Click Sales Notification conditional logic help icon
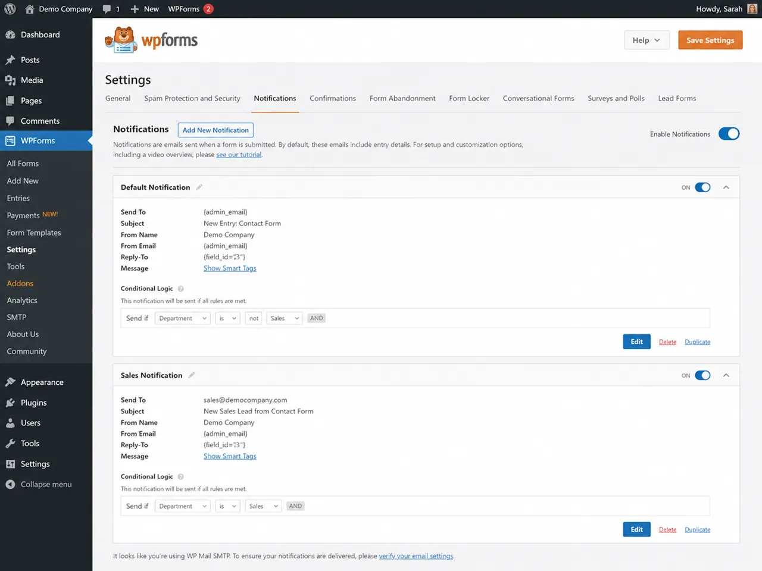 pyautogui.click(x=181, y=476)
